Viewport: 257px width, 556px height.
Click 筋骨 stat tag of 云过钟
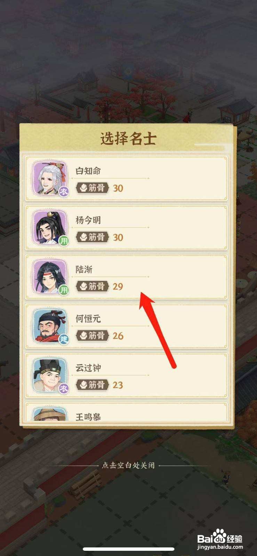coord(92,385)
